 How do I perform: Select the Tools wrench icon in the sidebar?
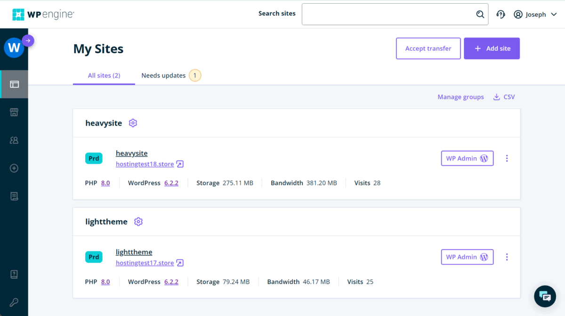[14, 302]
